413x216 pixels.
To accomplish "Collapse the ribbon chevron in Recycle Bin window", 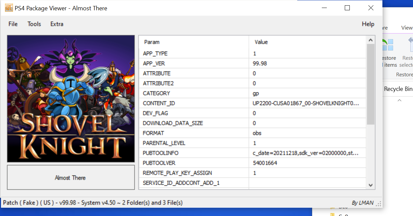I will coord(400,100).
